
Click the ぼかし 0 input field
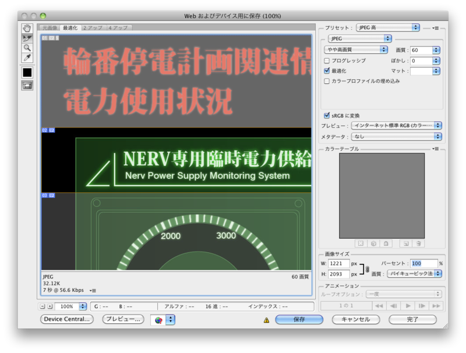421,61
